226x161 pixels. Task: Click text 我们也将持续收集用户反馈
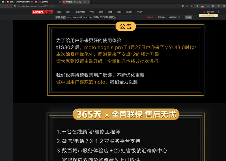[x=84, y=75]
